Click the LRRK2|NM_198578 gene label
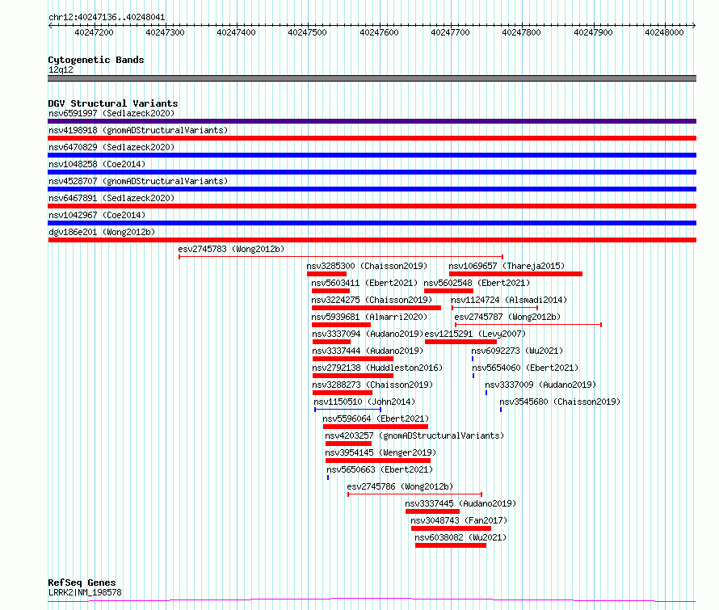This screenshot has width=719, height=610. [x=85, y=592]
